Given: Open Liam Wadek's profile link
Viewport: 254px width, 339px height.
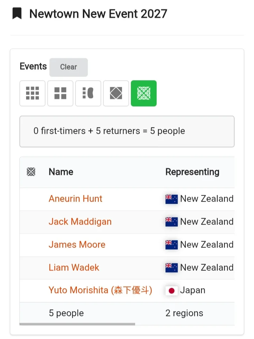Looking at the screenshot, I should point(74,267).
